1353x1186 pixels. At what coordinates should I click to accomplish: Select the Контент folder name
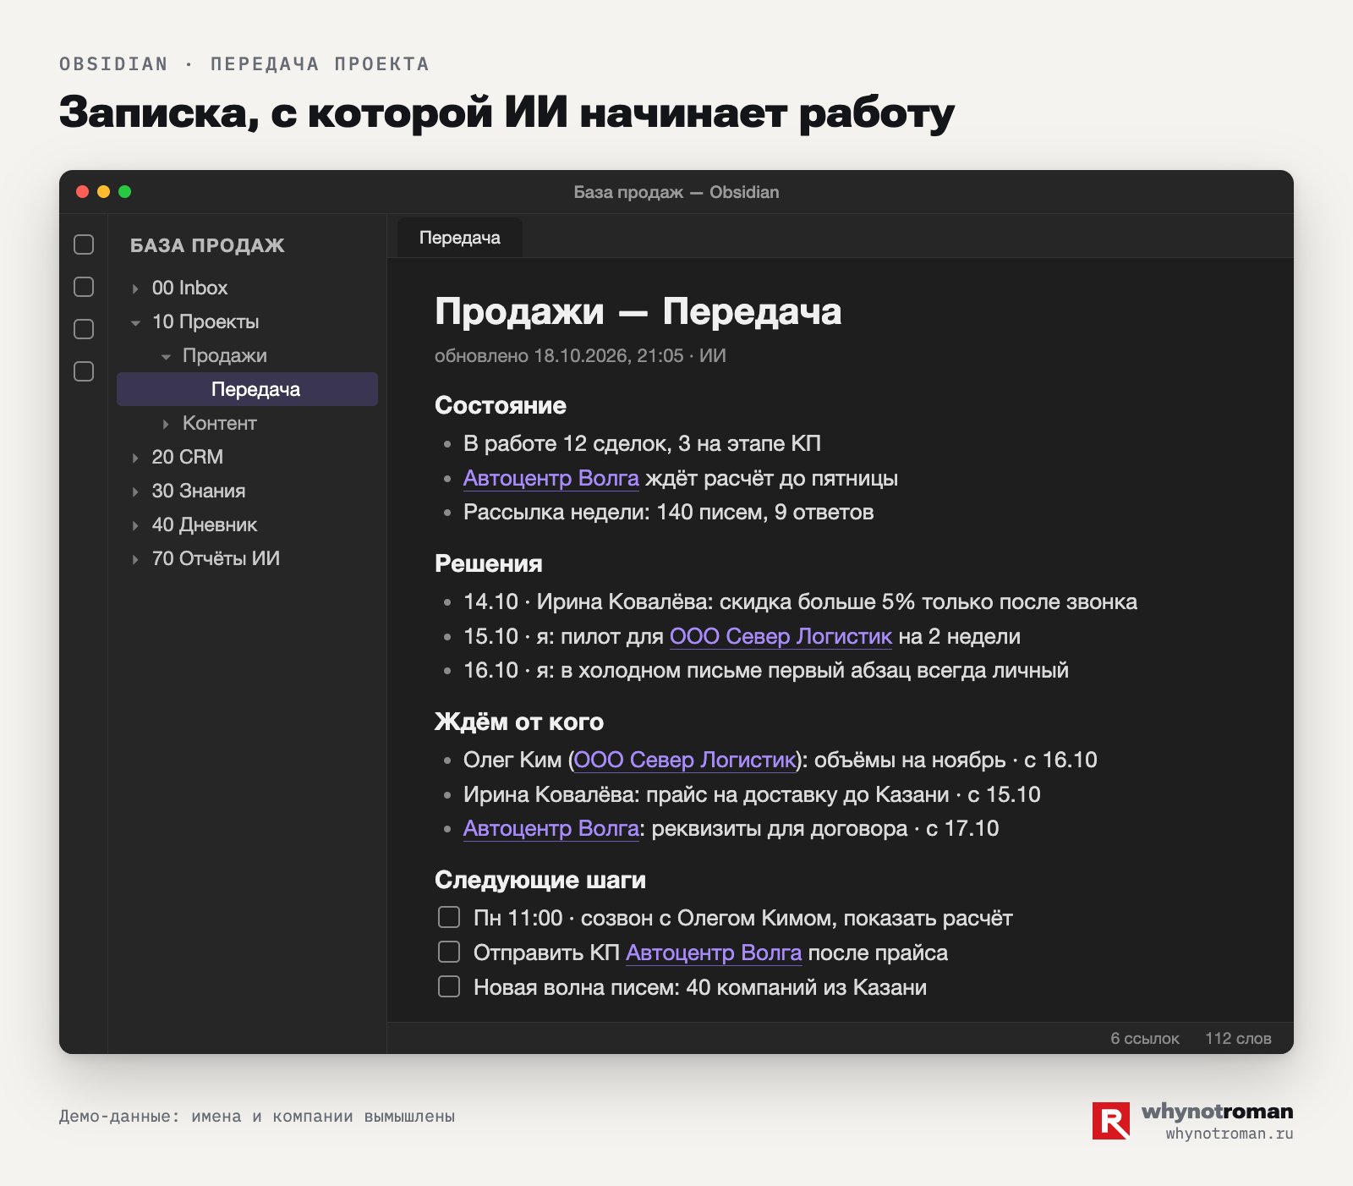click(220, 423)
